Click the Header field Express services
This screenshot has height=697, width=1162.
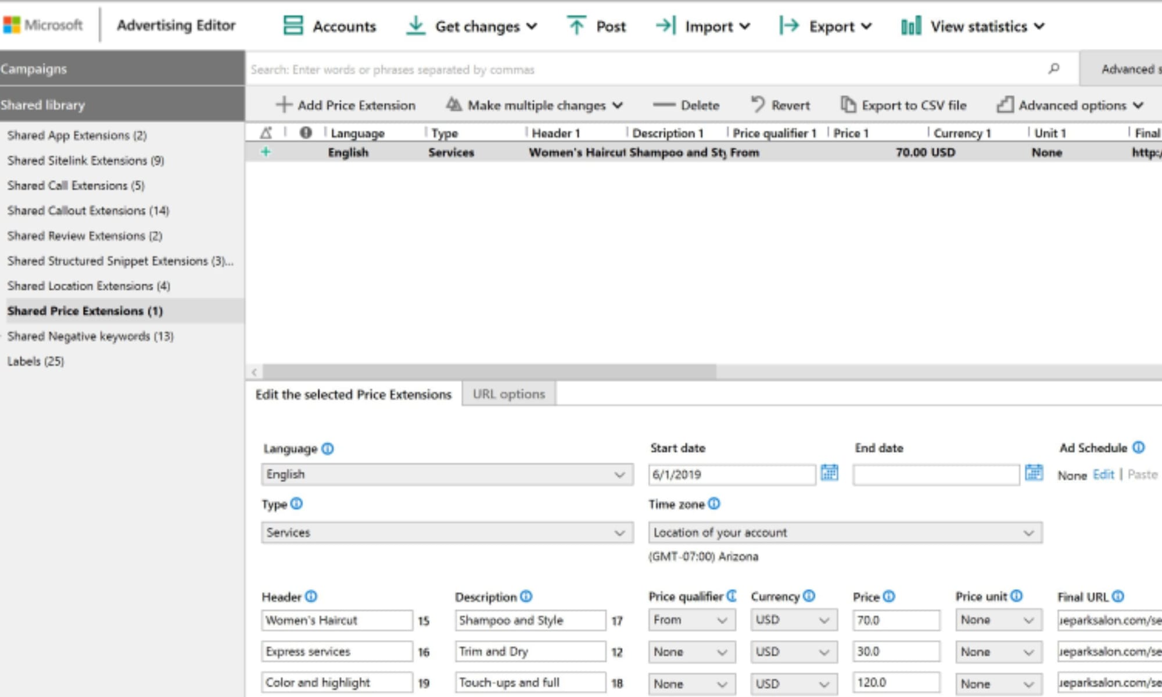[337, 652]
